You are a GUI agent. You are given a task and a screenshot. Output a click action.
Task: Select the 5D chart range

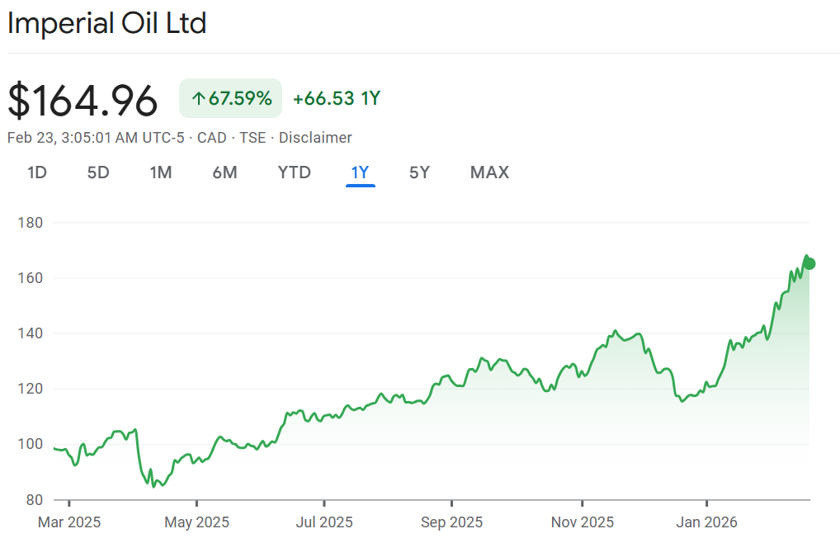click(x=98, y=172)
